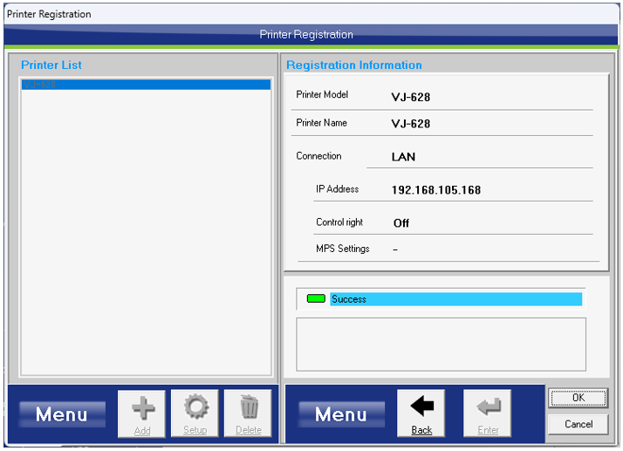The height and width of the screenshot is (451, 623).
Task: Click the IP Address 192.168.105.168
Action: pos(436,190)
